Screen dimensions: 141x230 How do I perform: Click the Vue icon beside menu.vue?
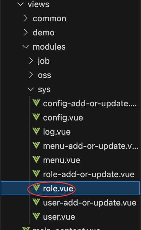pyautogui.click(x=36, y=159)
